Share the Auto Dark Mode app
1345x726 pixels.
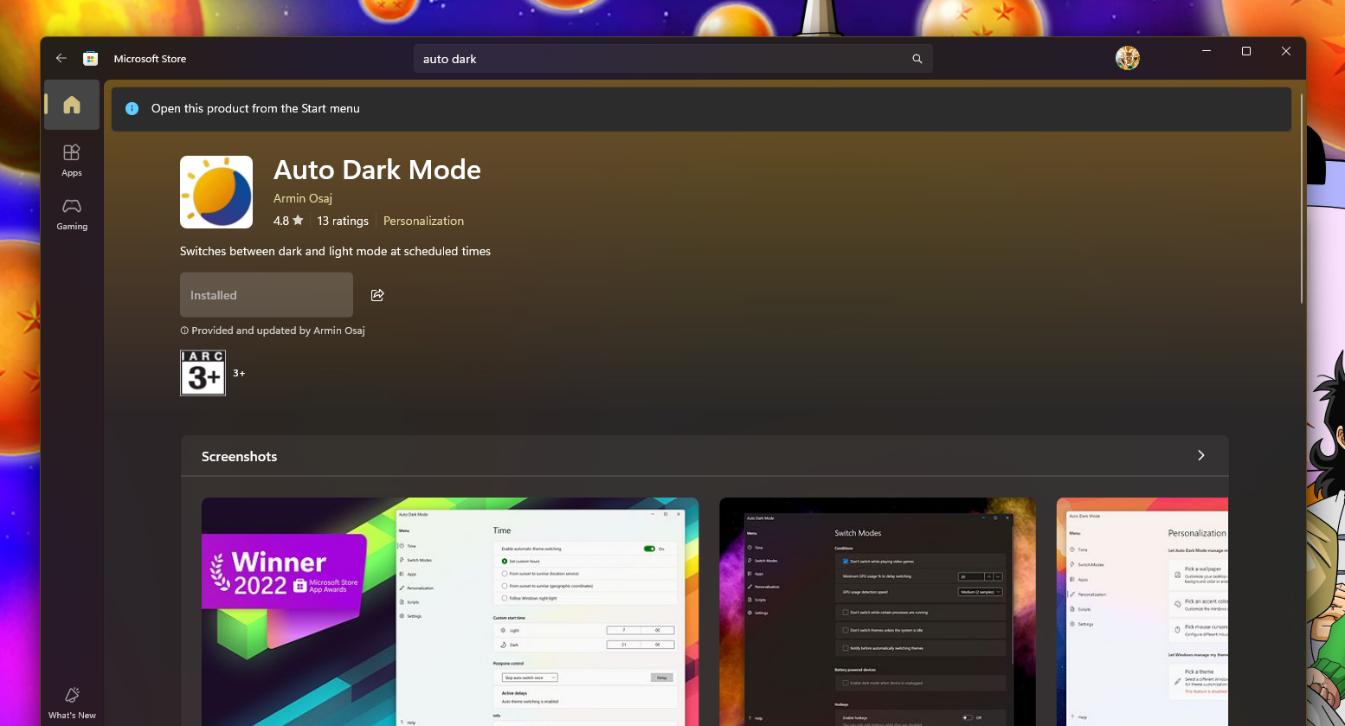[x=377, y=295]
